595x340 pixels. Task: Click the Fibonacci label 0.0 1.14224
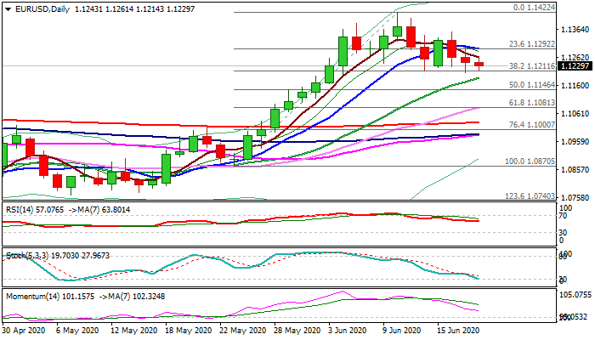(x=534, y=8)
